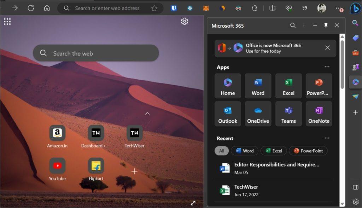This screenshot has height=208, width=362.
Task: Open sidebar settings gear
Action: pyautogui.click(x=356, y=202)
